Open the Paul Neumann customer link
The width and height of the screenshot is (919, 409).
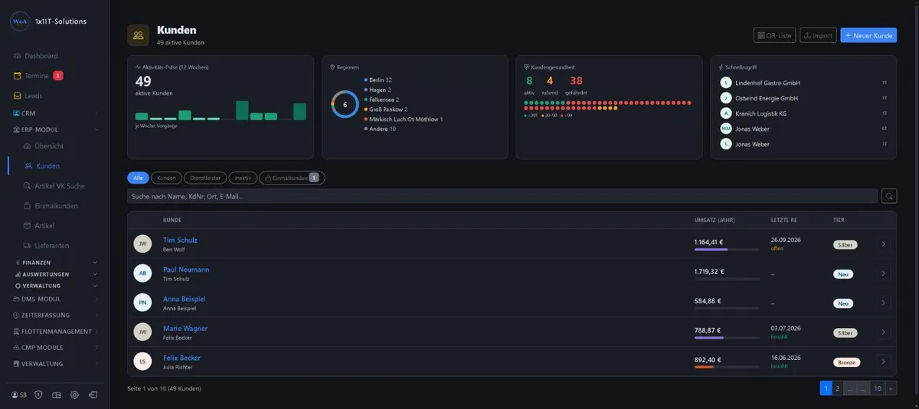pos(186,270)
